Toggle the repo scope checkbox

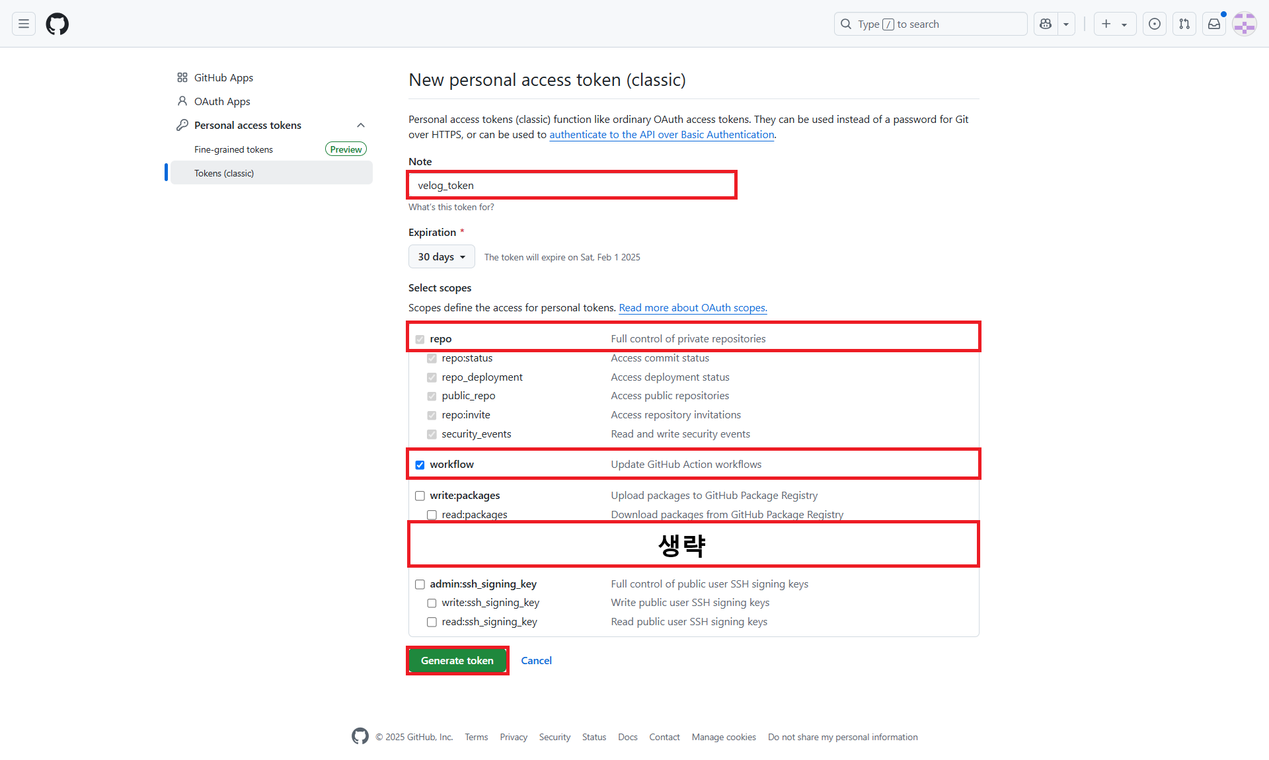coord(420,339)
